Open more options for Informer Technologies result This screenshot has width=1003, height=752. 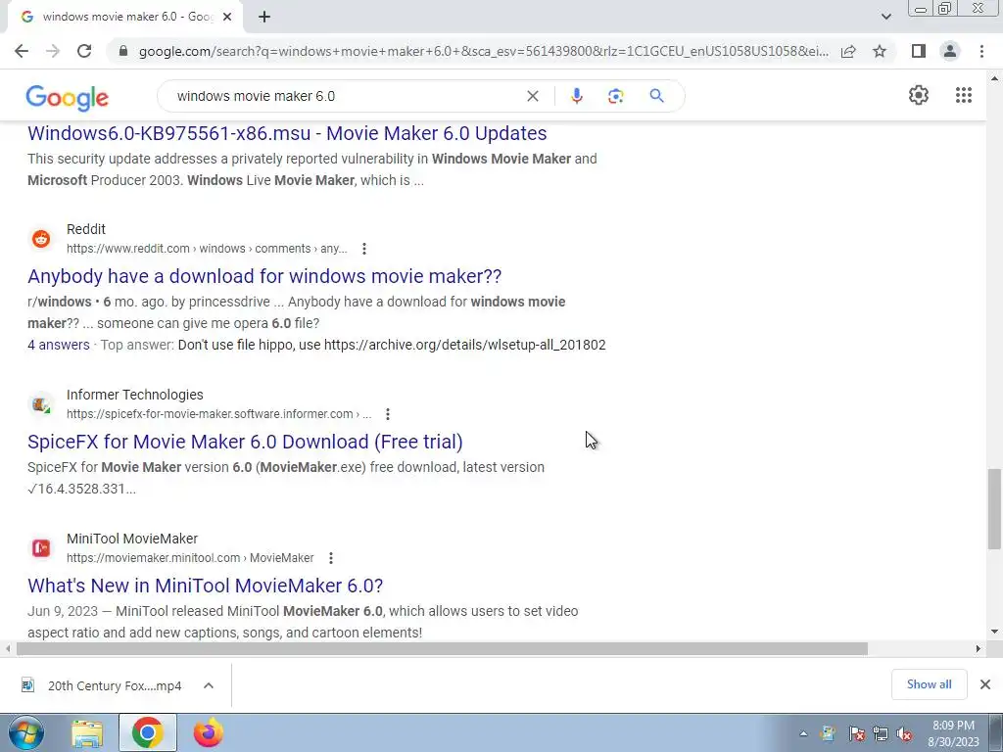point(388,414)
